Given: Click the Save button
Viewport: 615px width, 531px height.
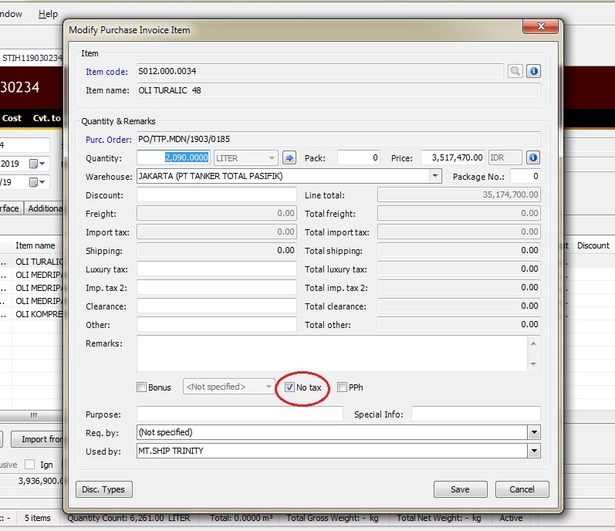Looking at the screenshot, I should (460, 489).
